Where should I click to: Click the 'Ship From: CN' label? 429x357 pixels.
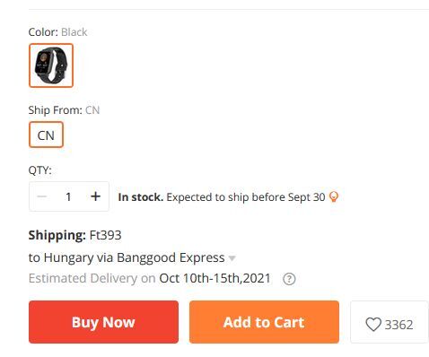64,110
